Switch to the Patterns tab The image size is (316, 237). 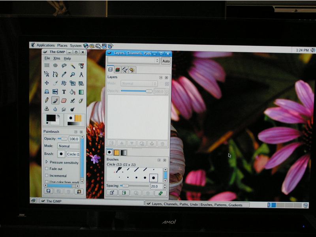tap(117, 152)
